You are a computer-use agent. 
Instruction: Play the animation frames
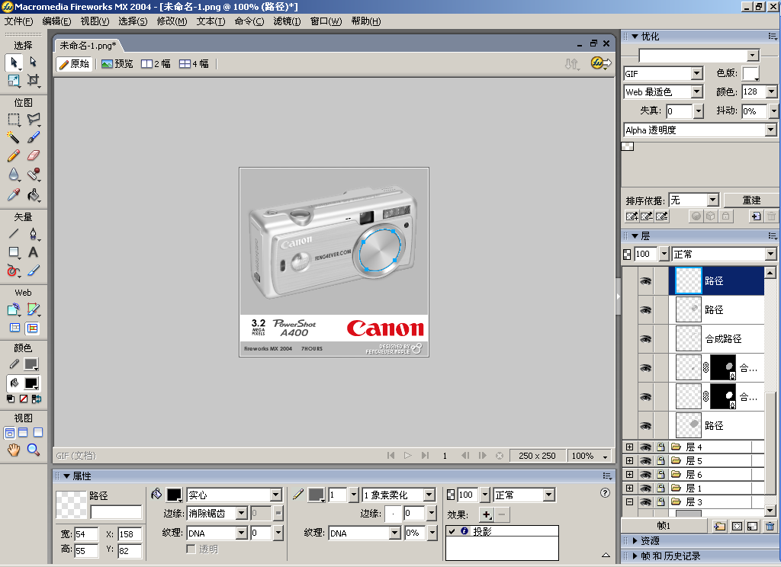coord(408,456)
